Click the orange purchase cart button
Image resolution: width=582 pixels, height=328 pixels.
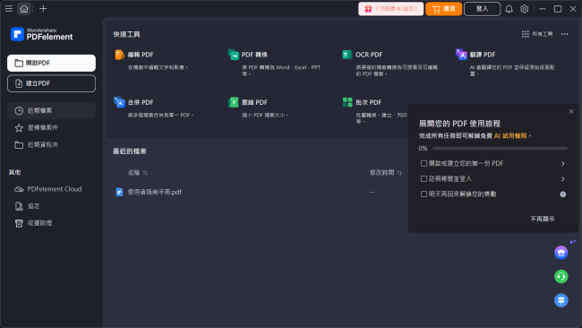(x=443, y=9)
